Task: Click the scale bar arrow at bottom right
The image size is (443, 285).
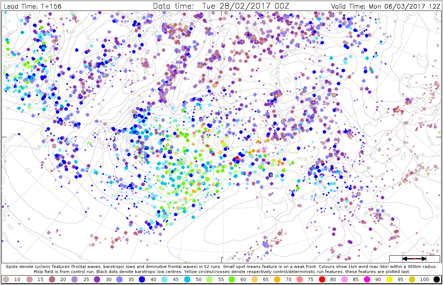Action: click(414, 259)
